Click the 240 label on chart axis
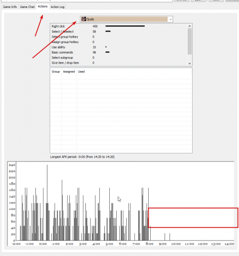Screen dimensions: 239x256 [12, 165]
